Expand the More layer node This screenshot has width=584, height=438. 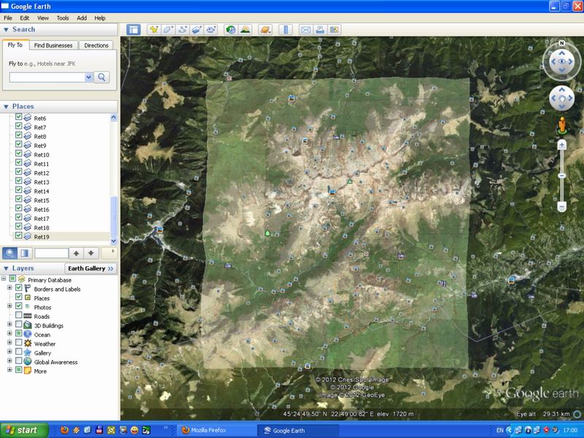pyautogui.click(x=9, y=370)
